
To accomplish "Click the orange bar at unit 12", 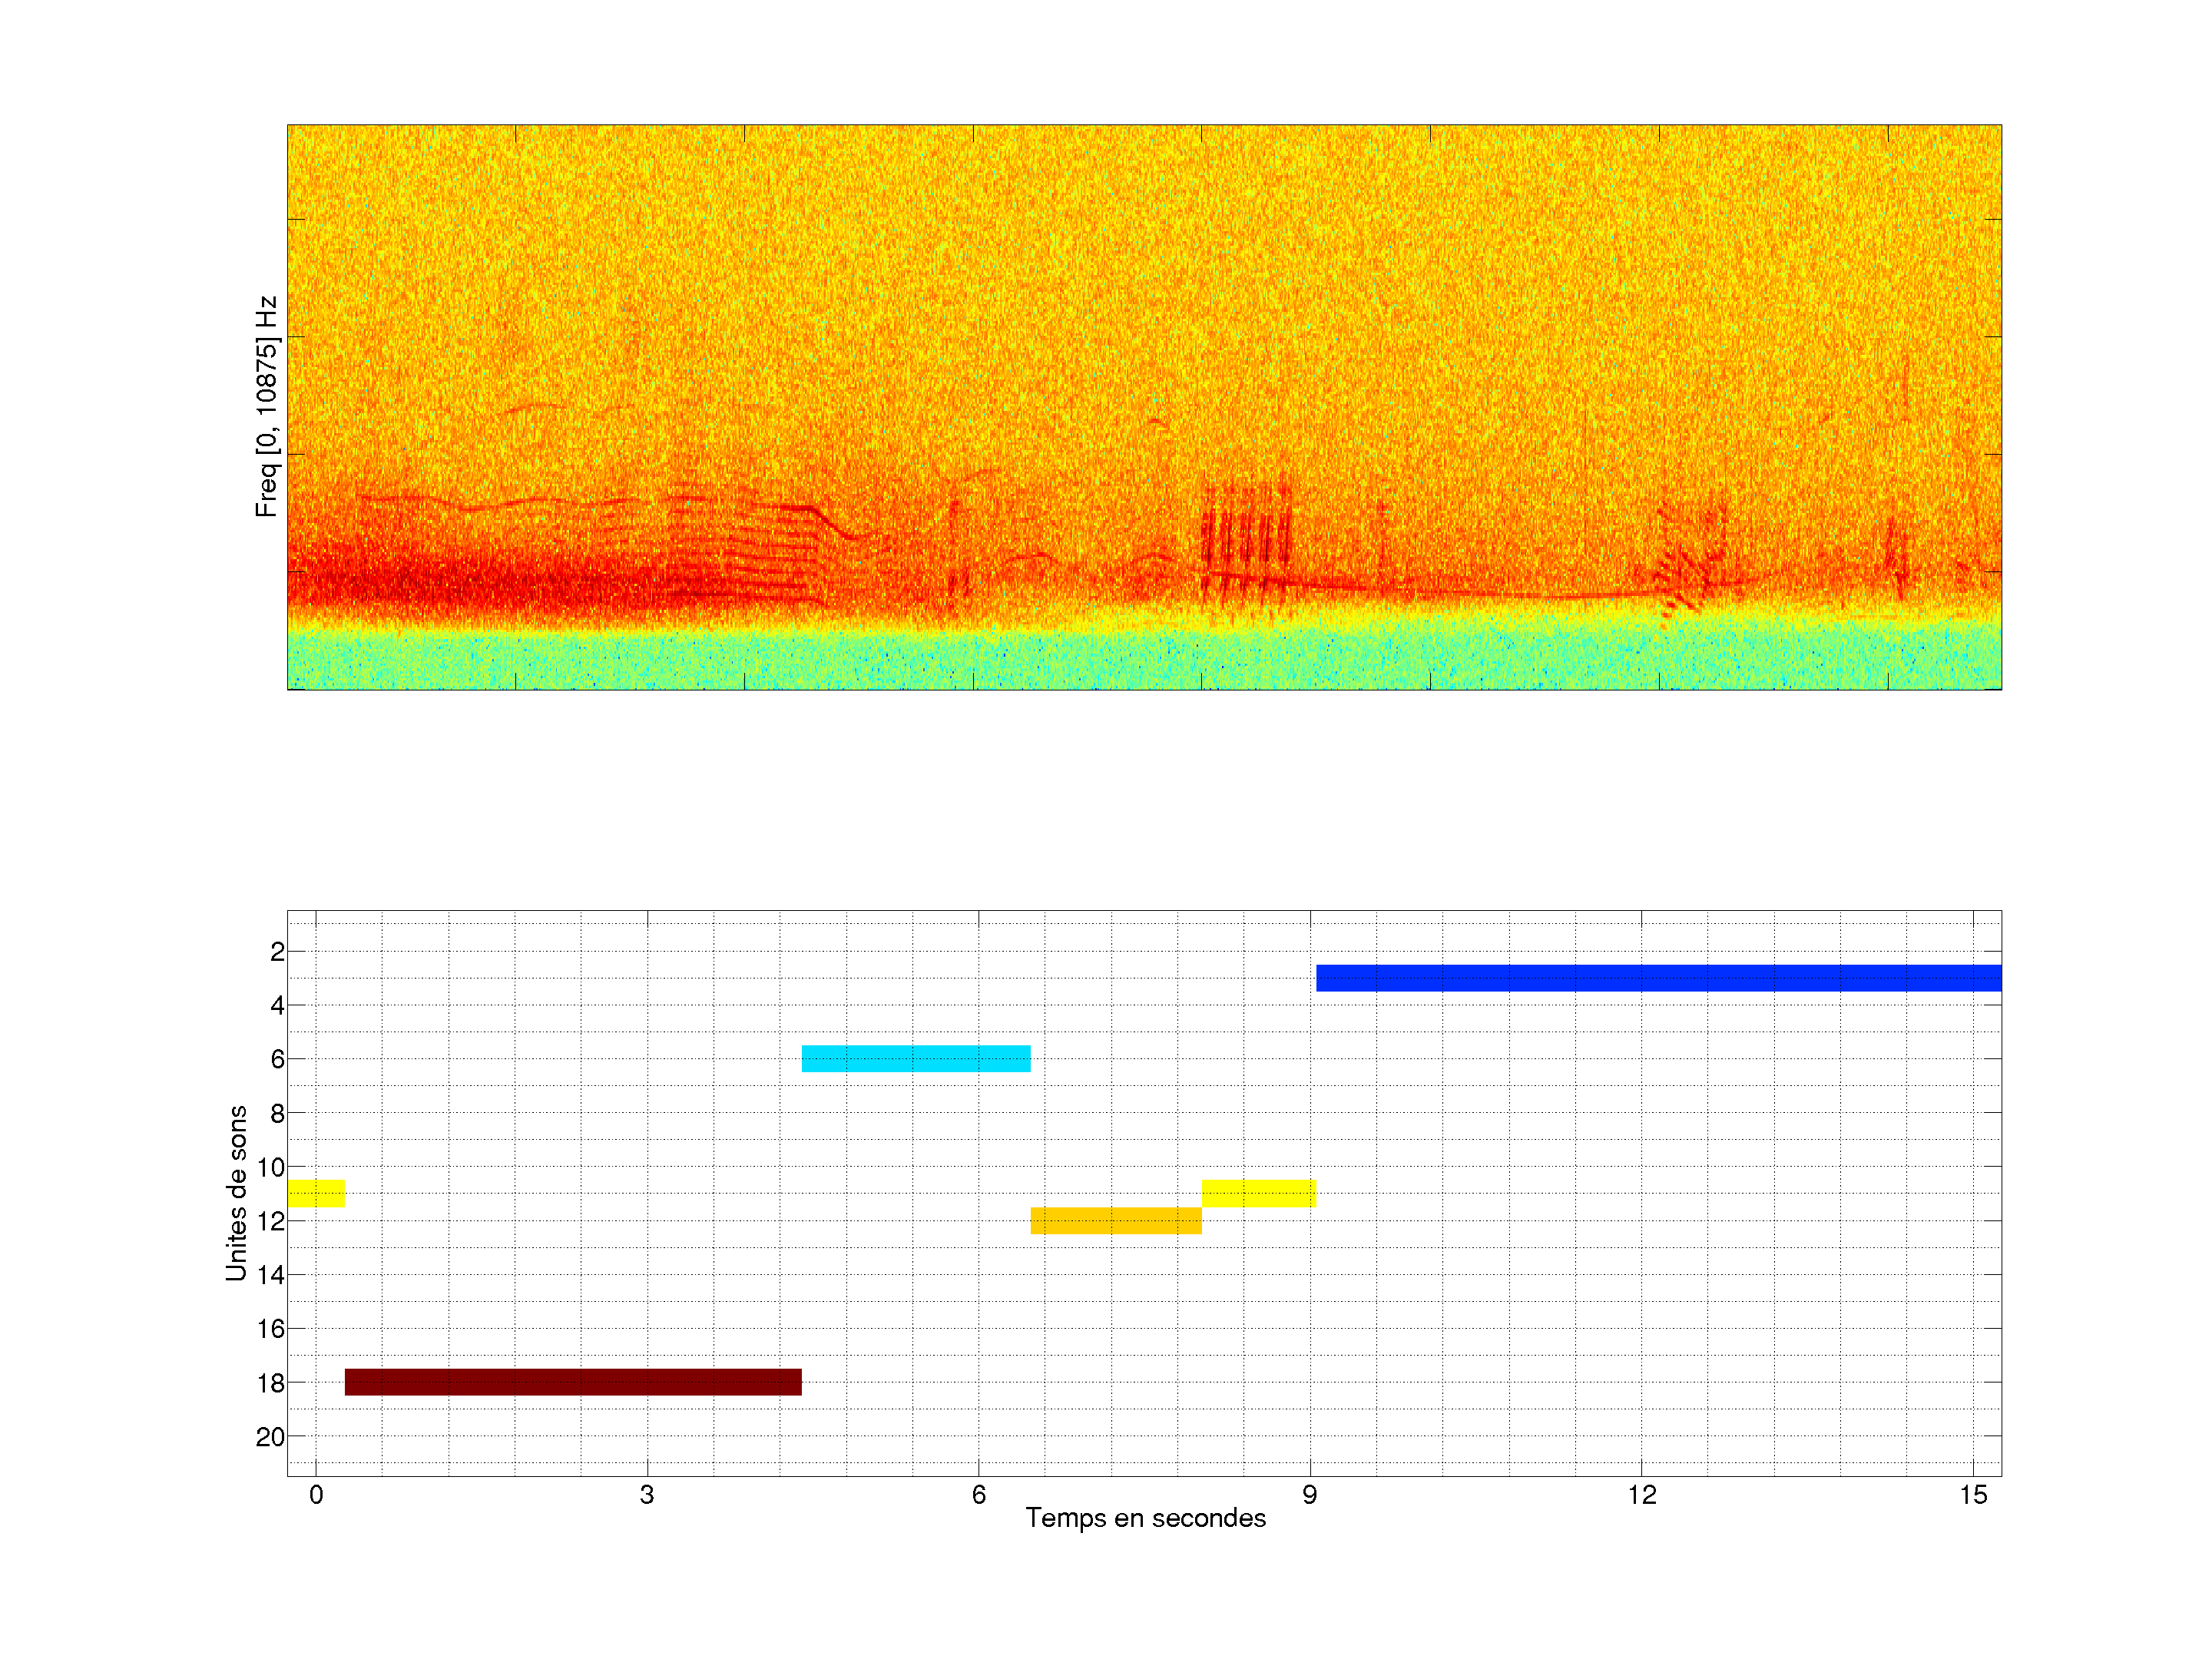I will point(1116,1221).
